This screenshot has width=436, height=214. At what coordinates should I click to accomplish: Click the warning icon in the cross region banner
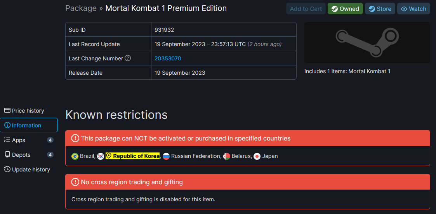pos(75,182)
